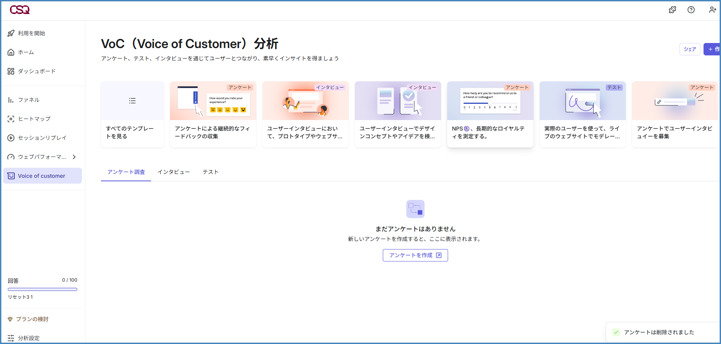Select Voice of customer in the sidebar

43,176
